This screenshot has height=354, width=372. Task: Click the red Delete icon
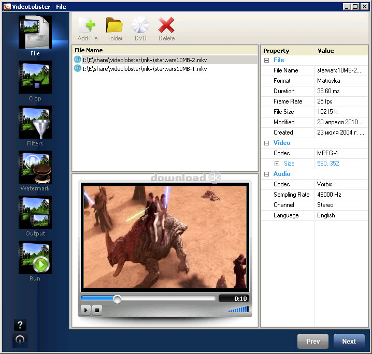click(166, 25)
